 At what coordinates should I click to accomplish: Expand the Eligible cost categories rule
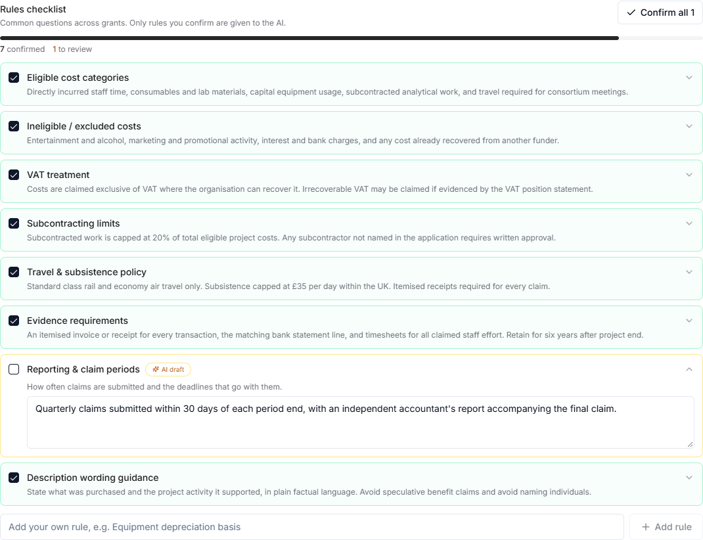coord(689,78)
